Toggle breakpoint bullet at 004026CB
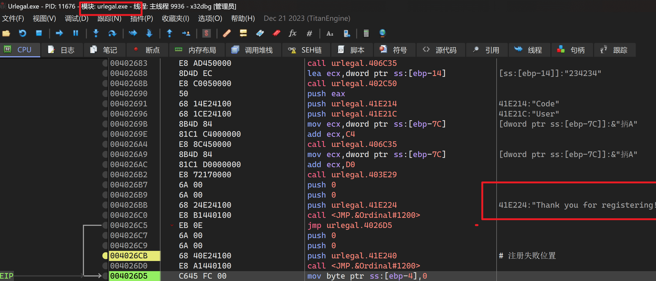 coord(105,256)
